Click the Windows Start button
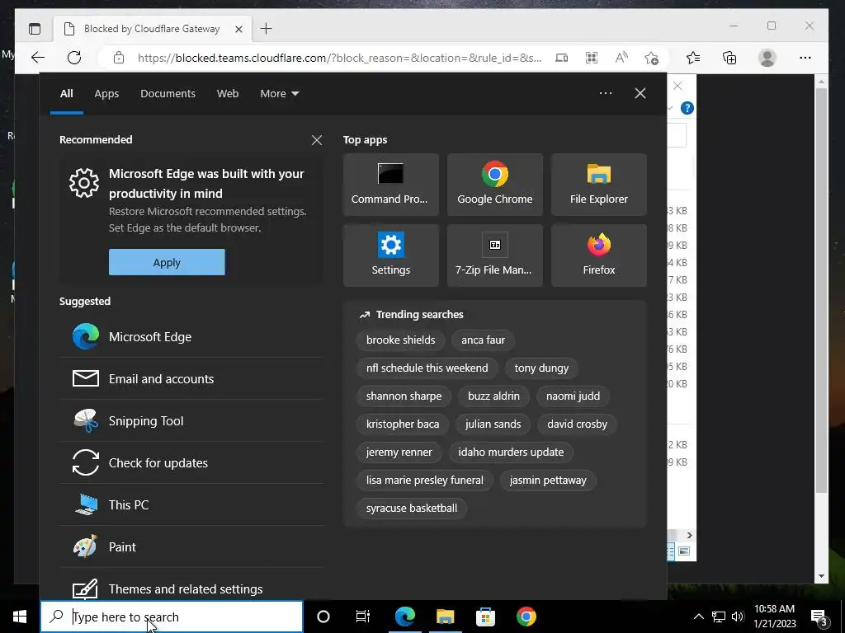 (x=20, y=617)
